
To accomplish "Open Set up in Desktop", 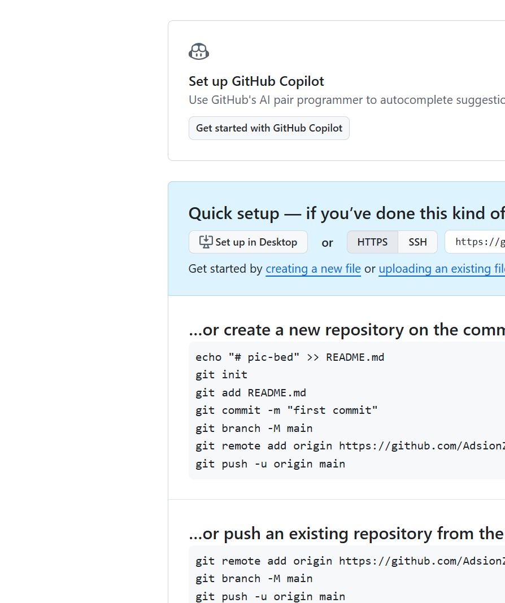I will click(x=248, y=242).
